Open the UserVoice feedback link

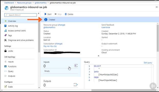106,27
